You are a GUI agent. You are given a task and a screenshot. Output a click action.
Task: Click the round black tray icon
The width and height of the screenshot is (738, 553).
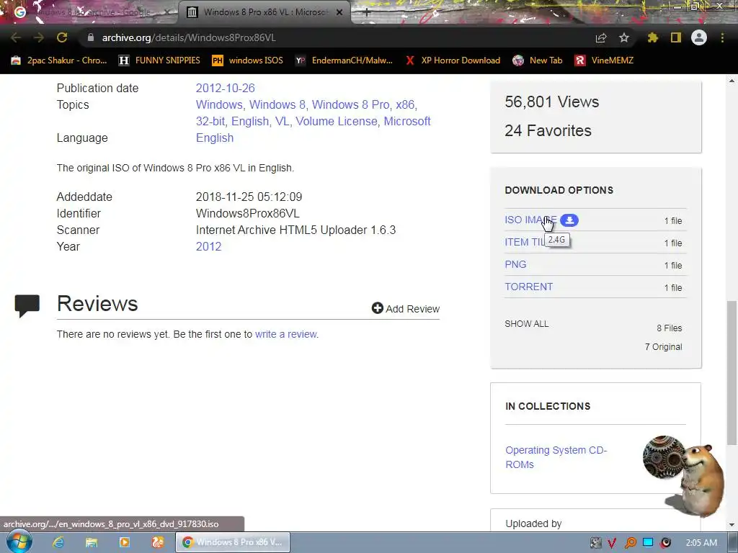[665, 543]
